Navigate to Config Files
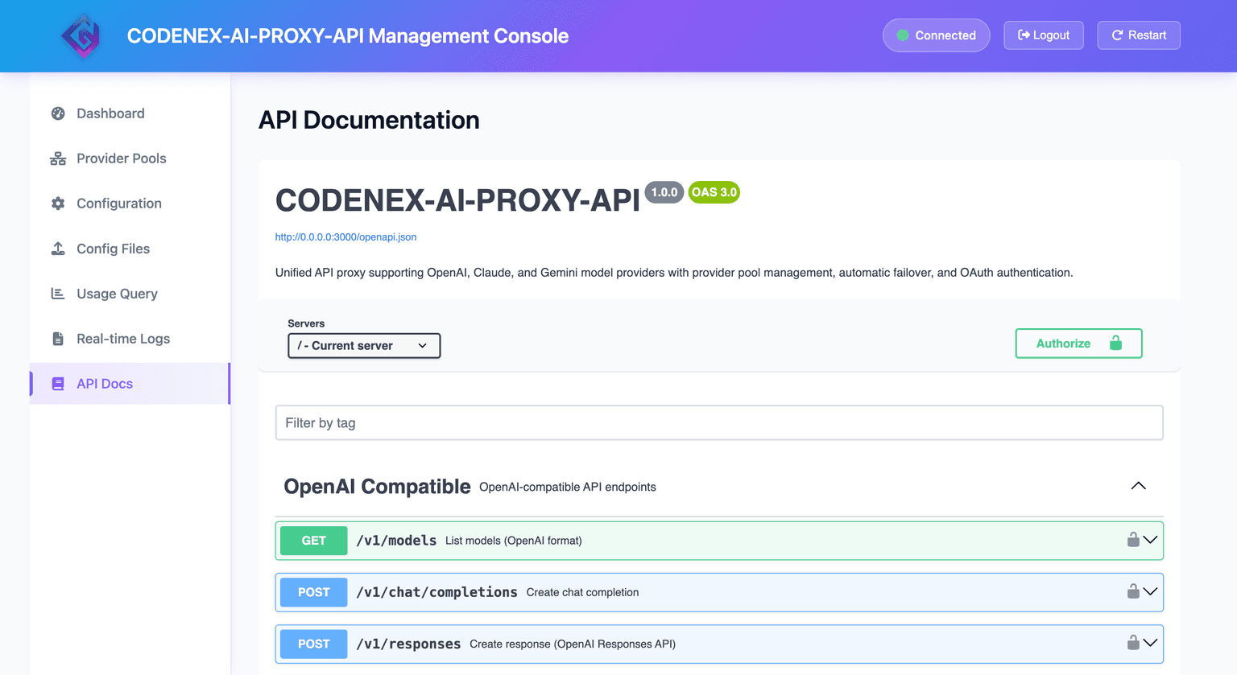The image size is (1237, 675). 130,249
